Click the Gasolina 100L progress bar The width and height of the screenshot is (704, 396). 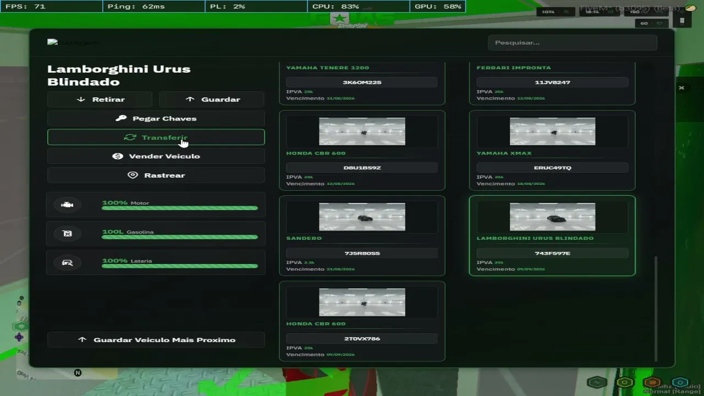pyautogui.click(x=180, y=237)
